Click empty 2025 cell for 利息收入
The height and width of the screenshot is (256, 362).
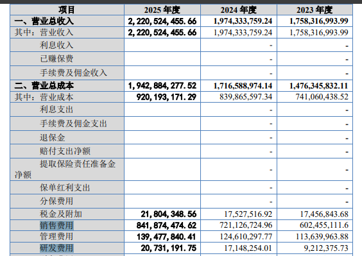tap(162, 45)
